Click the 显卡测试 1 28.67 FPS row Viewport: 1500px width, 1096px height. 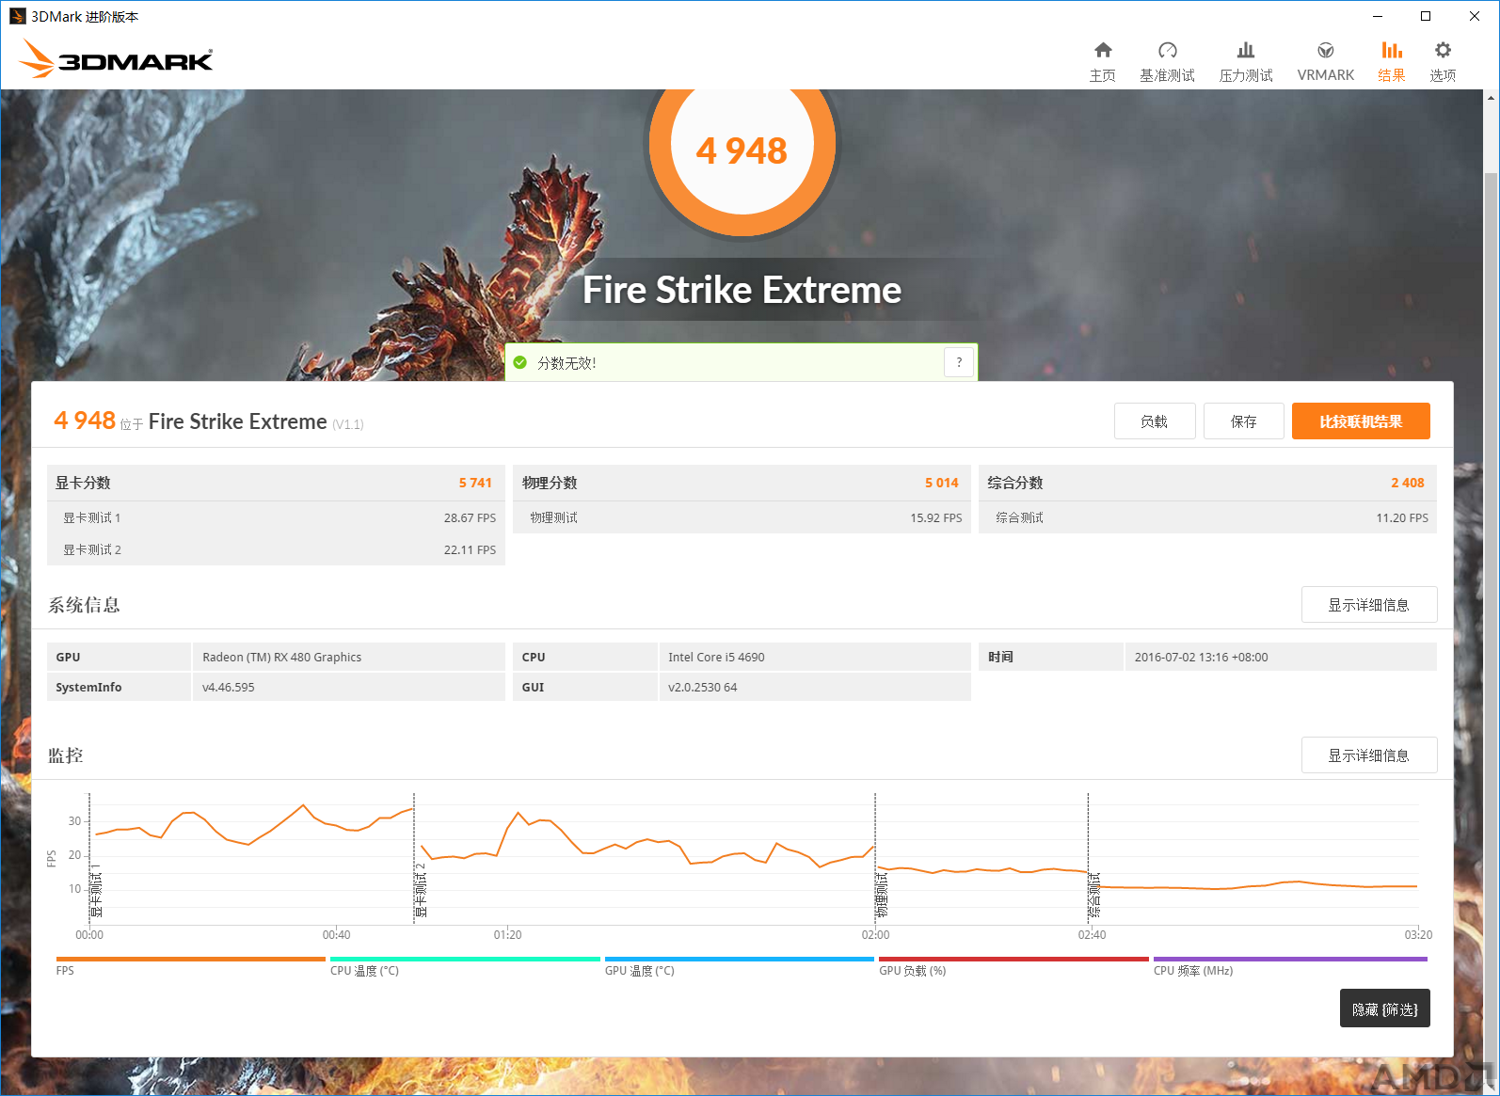pyautogui.click(x=276, y=517)
